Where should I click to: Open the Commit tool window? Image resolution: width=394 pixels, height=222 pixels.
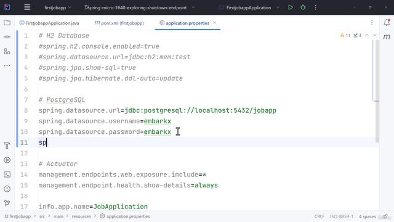click(7, 37)
